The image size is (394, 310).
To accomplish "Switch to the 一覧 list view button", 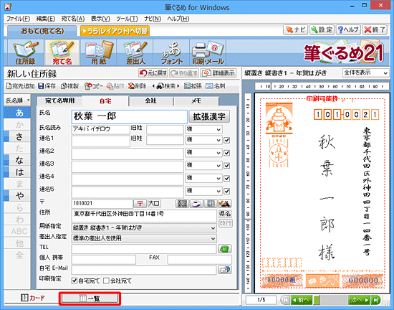I will tap(90, 299).
